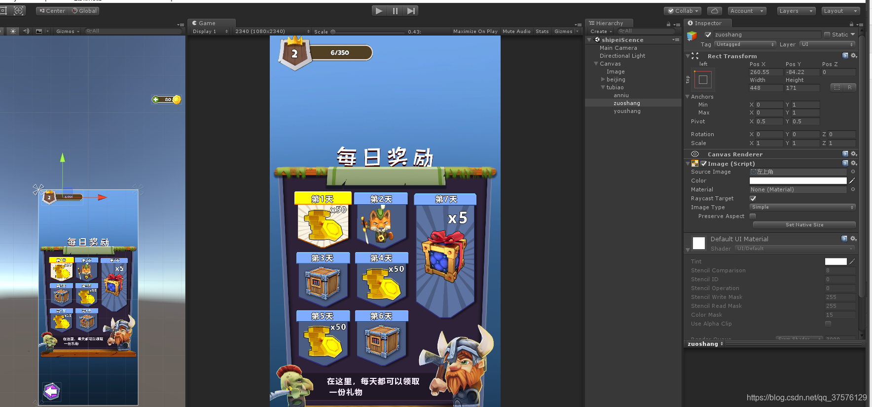Click the Hierarchy lock icon
Viewport: 872px width, 407px height.
click(668, 24)
